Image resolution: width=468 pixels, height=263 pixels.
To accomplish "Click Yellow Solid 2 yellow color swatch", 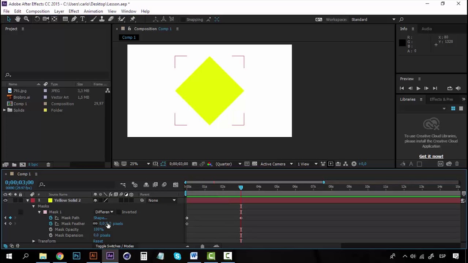I will pos(50,200).
